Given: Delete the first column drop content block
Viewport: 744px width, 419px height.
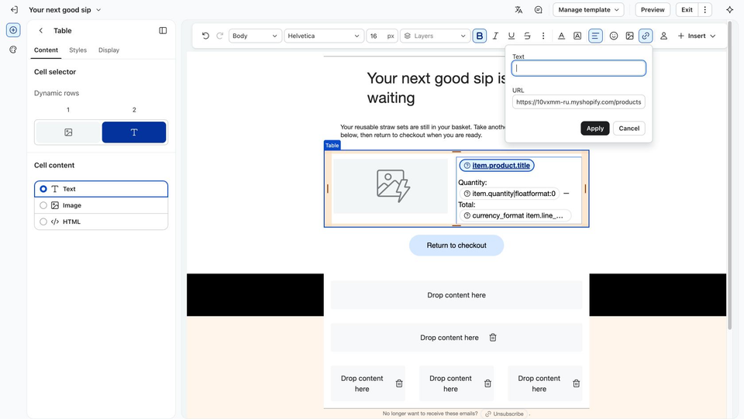Looking at the screenshot, I should pyautogui.click(x=399, y=383).
